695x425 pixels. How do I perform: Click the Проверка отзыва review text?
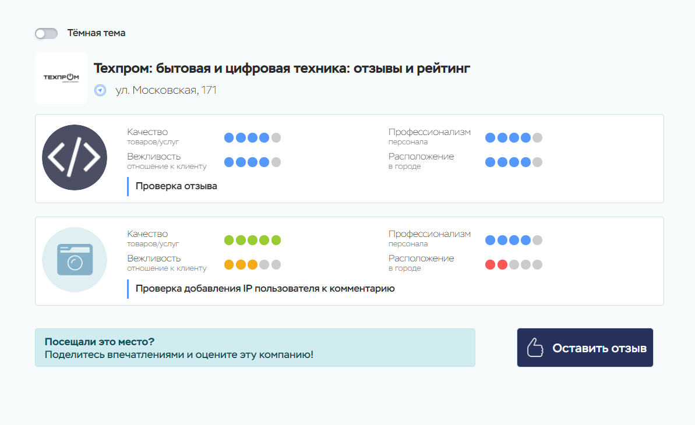[177, 186]
